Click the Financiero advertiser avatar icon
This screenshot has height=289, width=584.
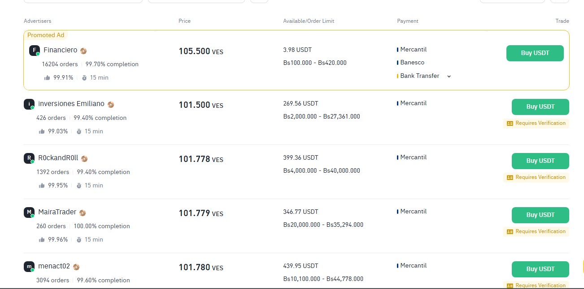(x=35, y=51)
